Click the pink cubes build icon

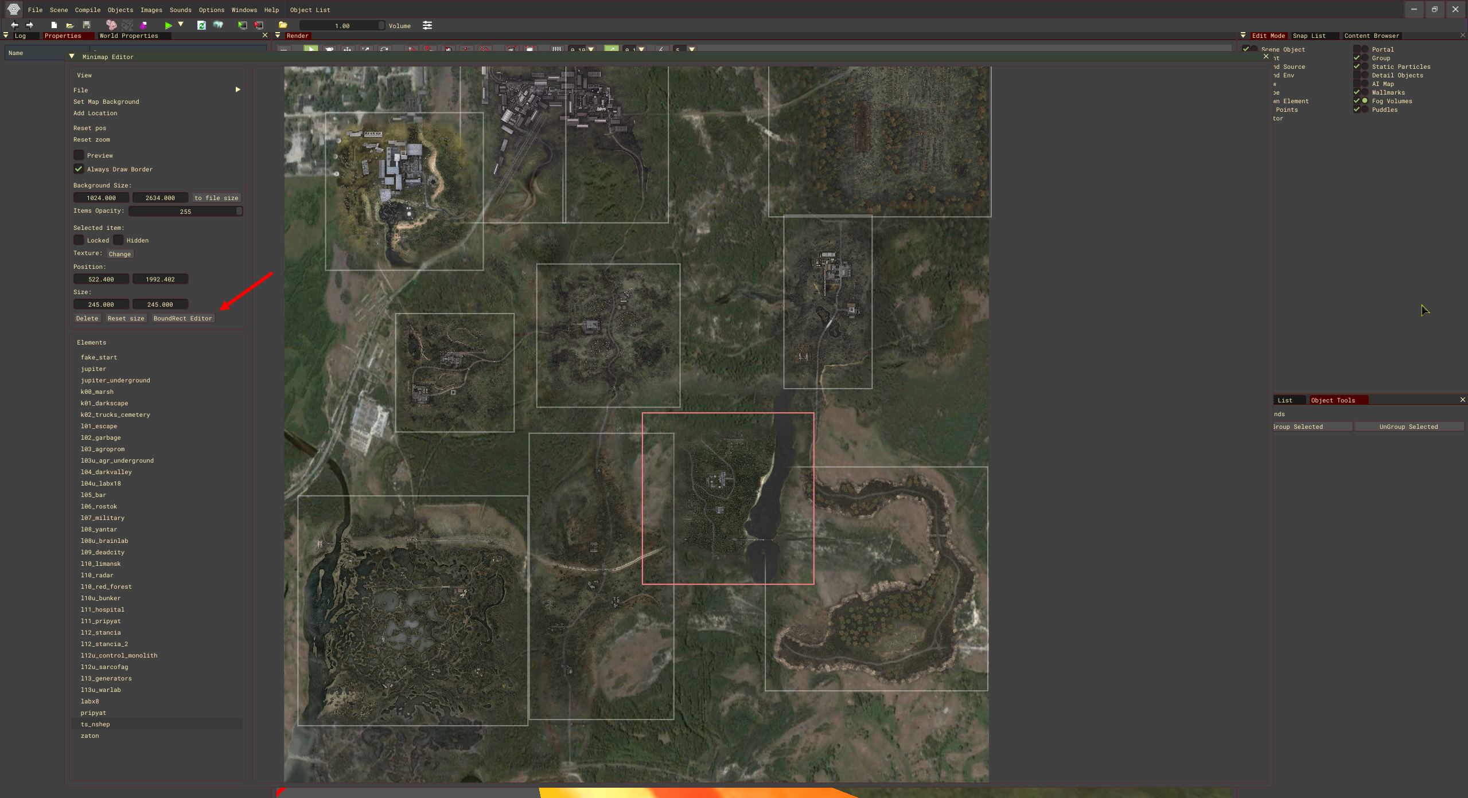tap(111, 25)
